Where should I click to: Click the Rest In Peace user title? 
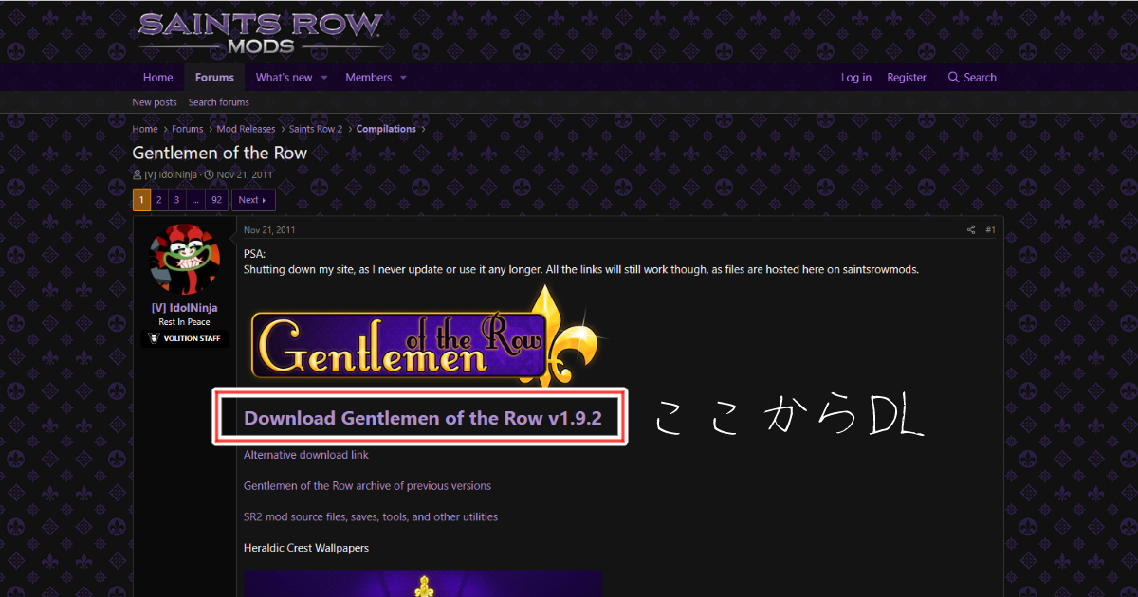185,322
